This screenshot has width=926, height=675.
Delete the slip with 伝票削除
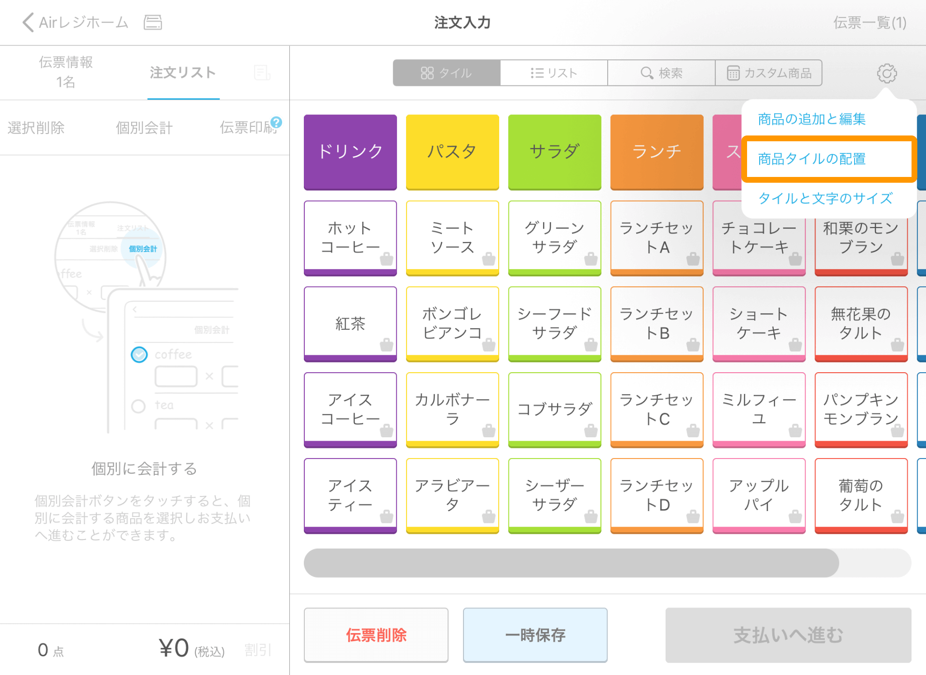point(376,635)
